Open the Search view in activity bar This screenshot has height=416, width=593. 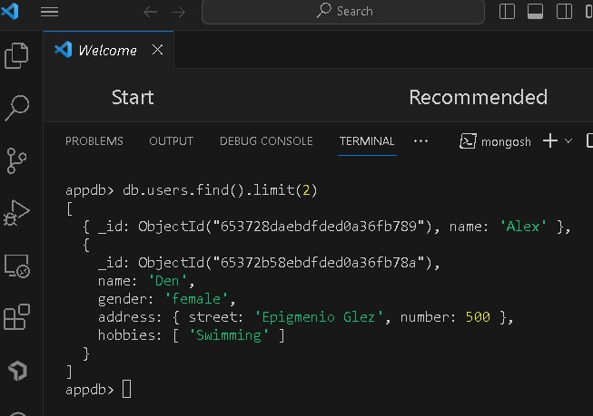click(16, 109)
